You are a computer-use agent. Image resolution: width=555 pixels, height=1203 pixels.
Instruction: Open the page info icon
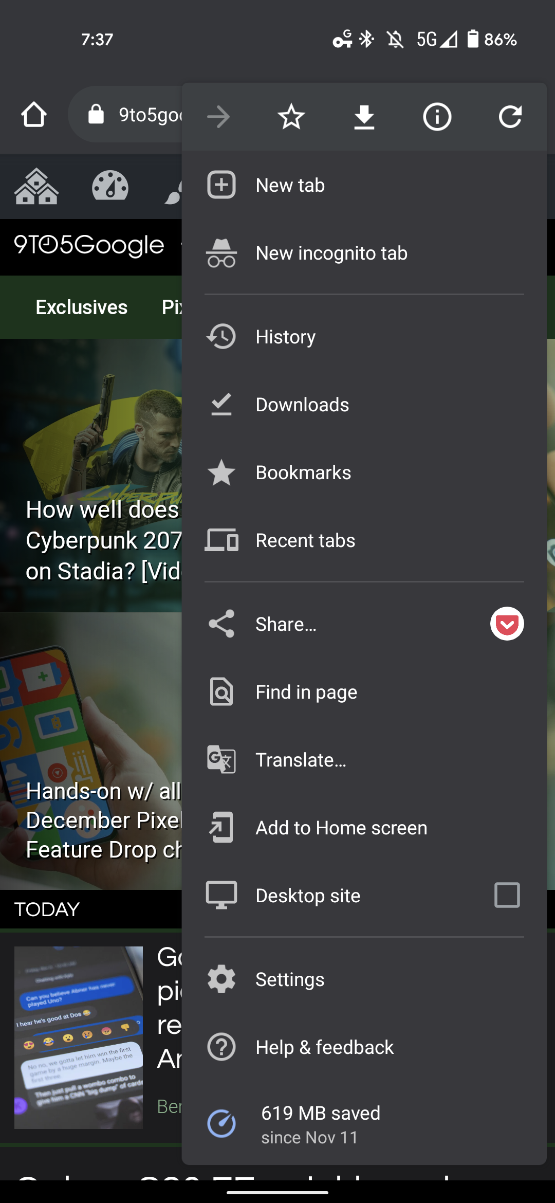[x=437, y=117]
